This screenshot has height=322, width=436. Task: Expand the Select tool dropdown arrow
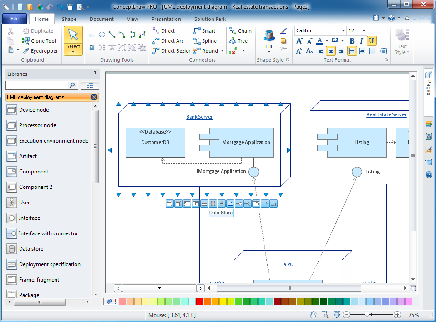coord(73,52)
